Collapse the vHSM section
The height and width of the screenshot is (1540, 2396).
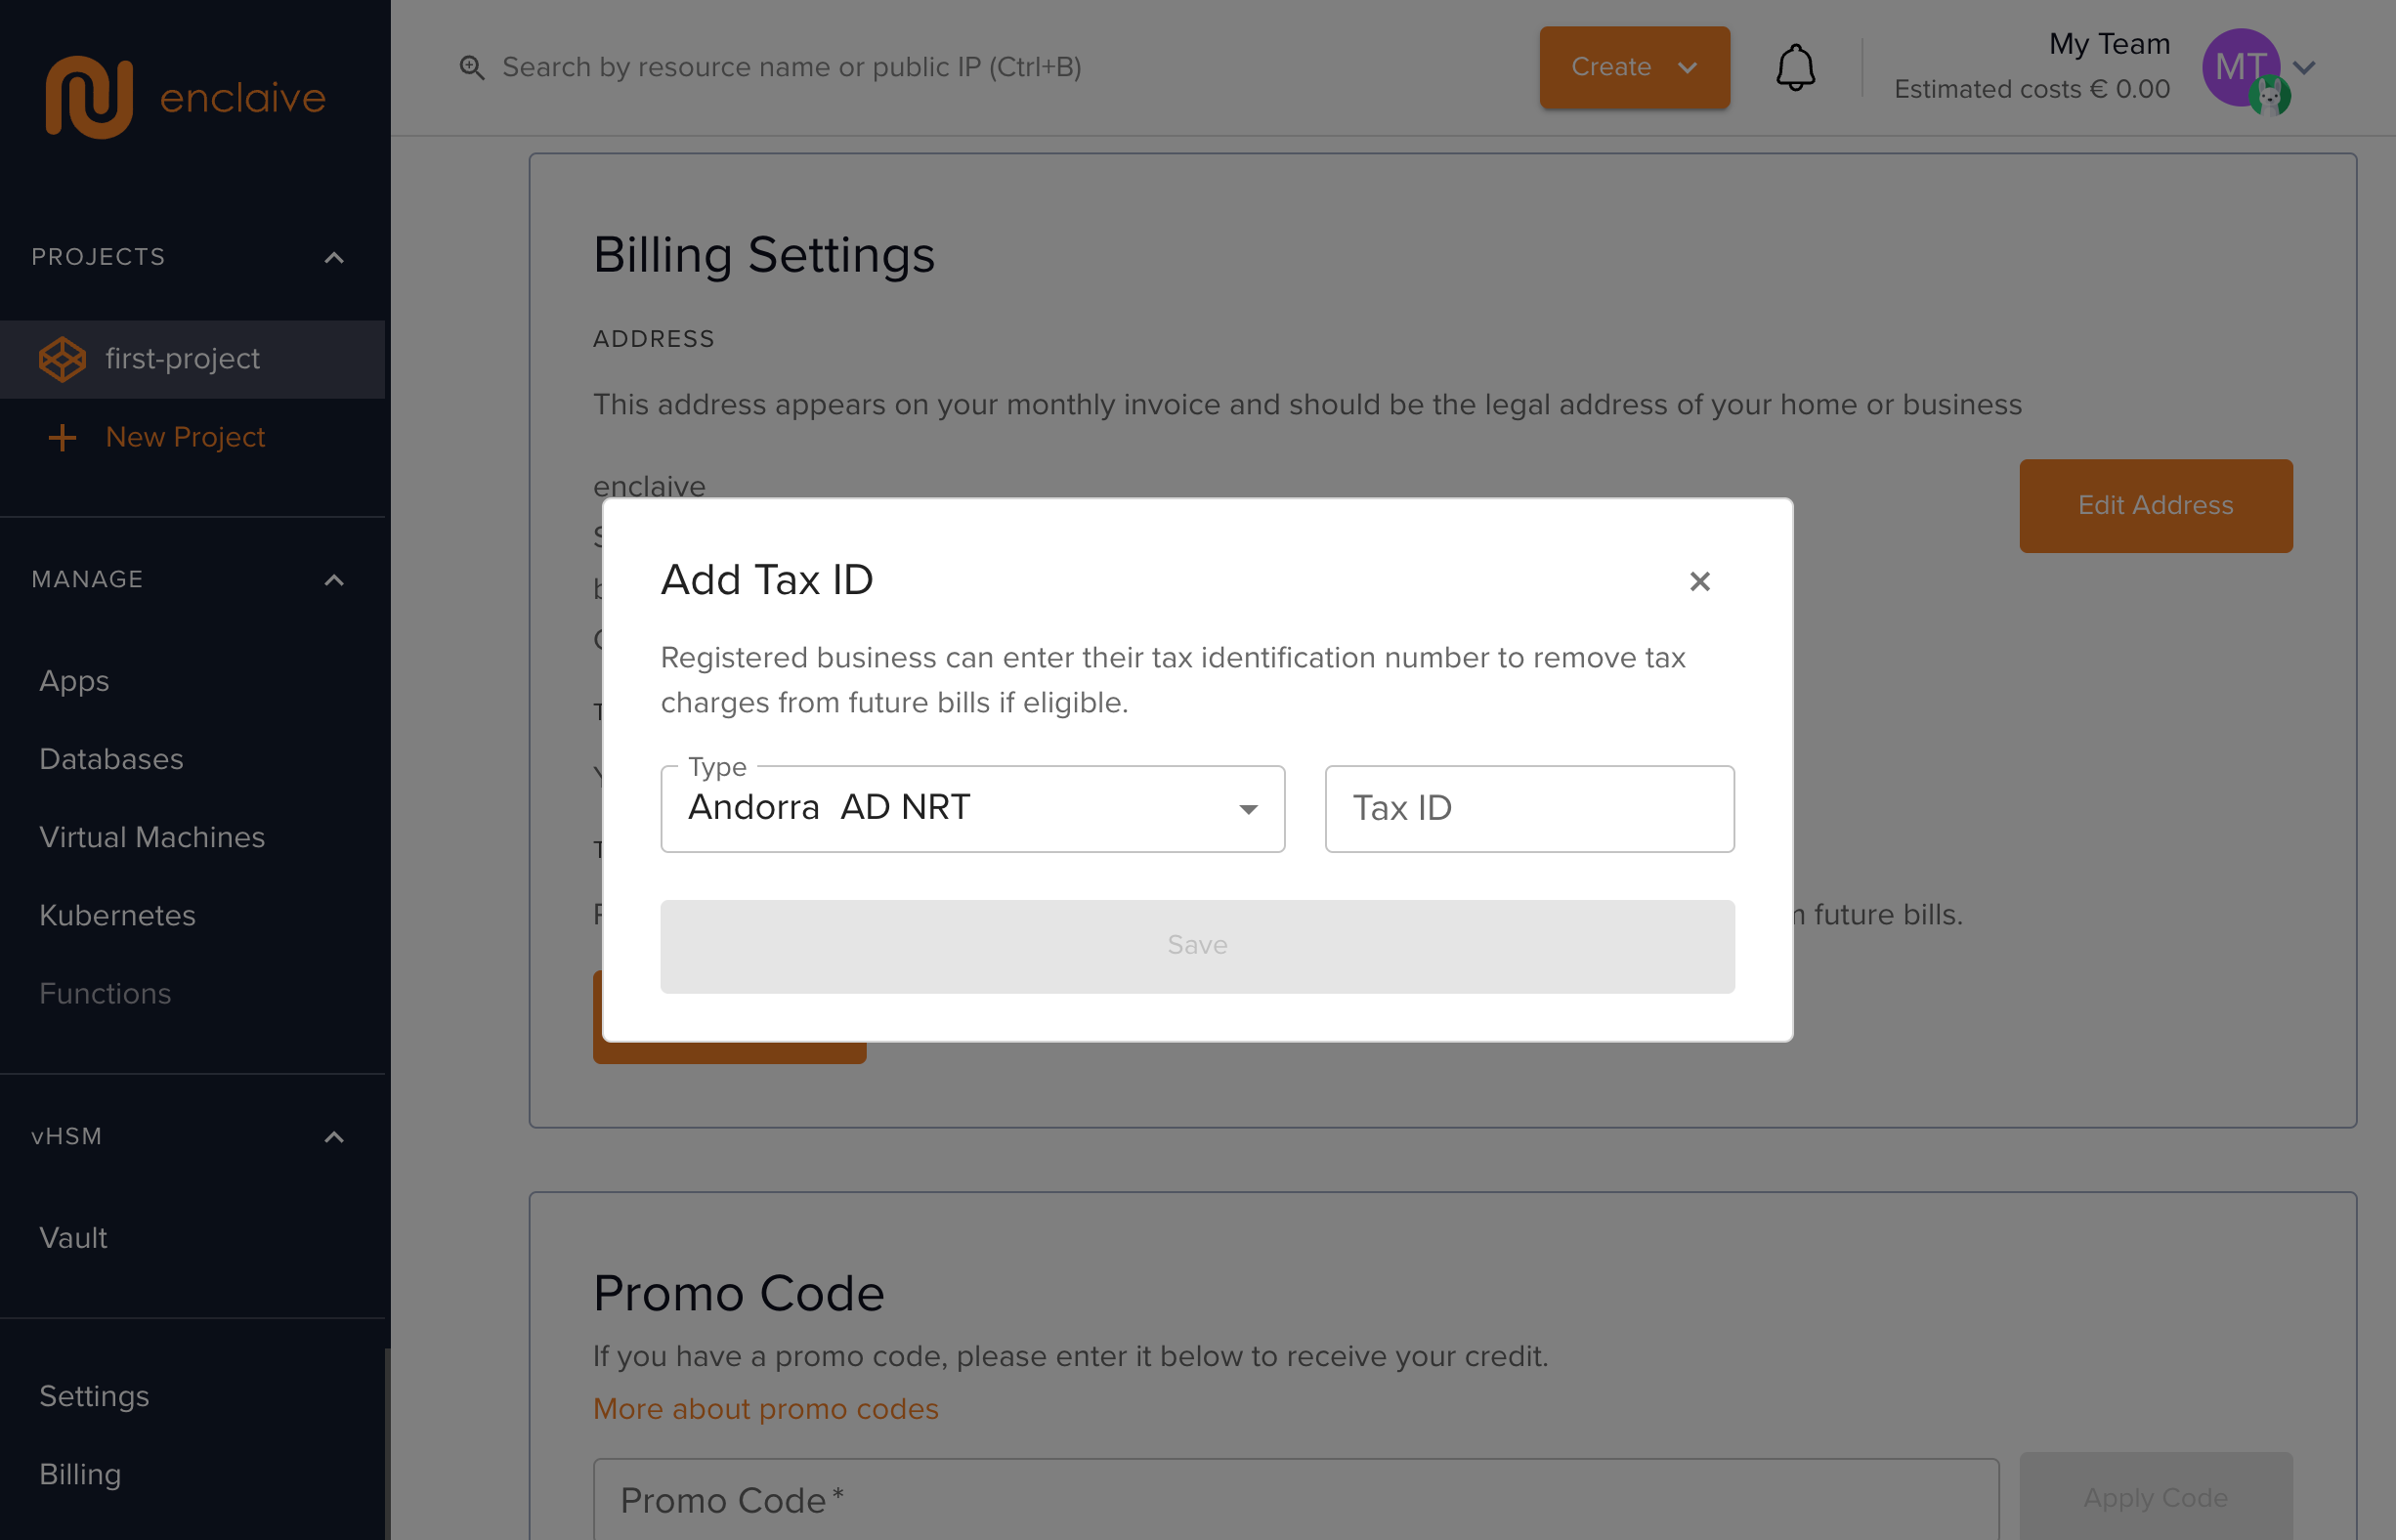point(334,1137)
